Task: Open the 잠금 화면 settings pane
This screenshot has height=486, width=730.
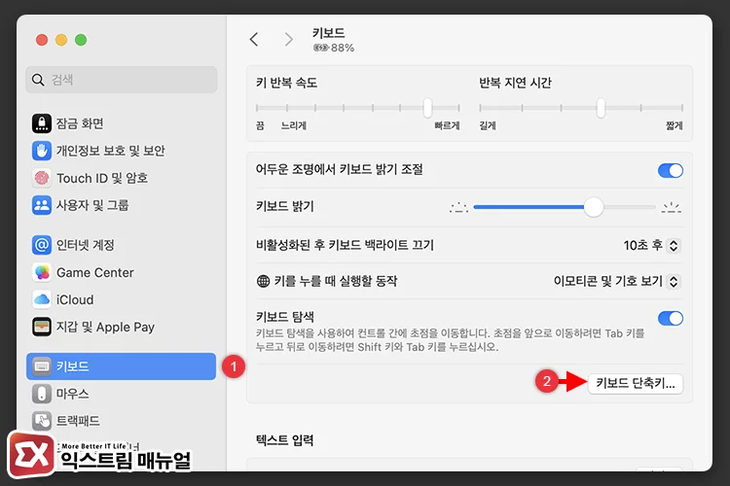Action: click(121, 123)
